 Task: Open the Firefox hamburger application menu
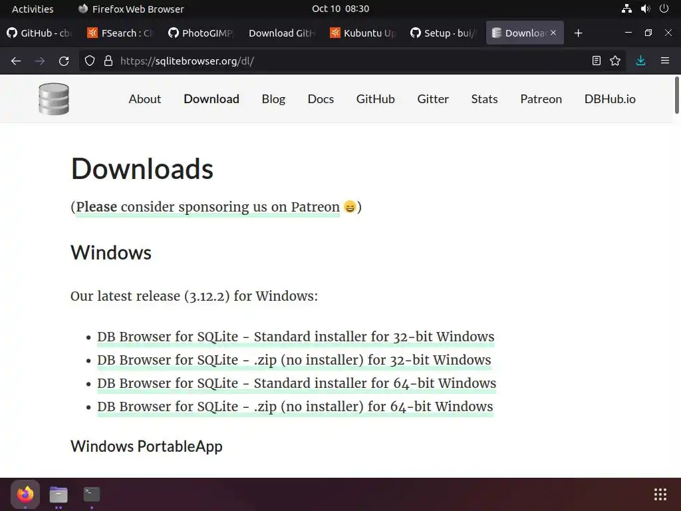tap(665, 61)
